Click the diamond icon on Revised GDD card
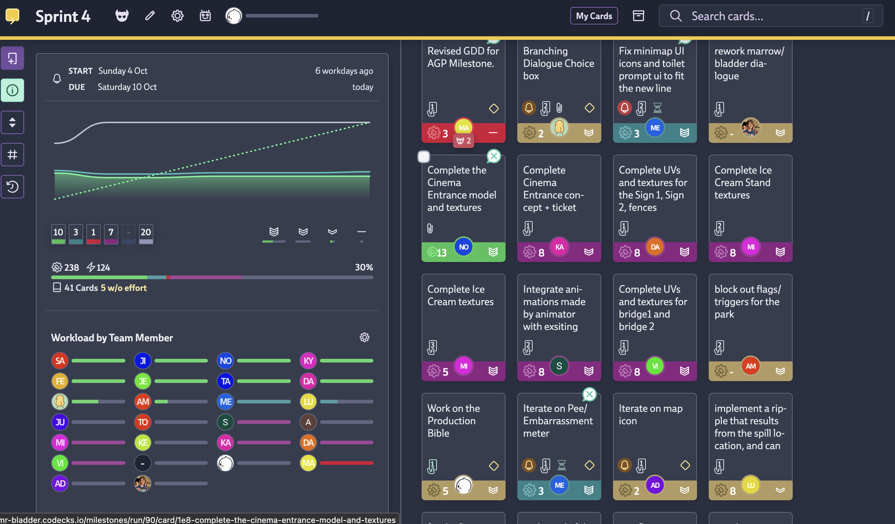895x524 pixels. click(x=494, y=109)
